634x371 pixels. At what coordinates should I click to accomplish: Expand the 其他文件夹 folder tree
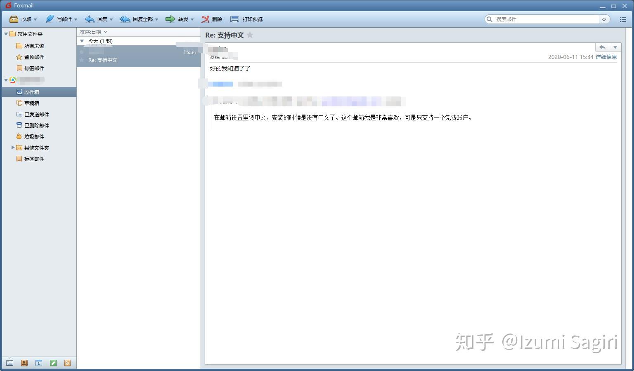[x=12, y=148]
